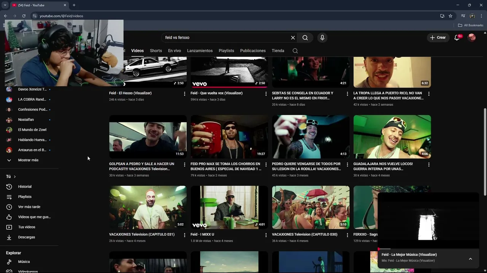This screenshot has width=487, height=273.
Task: Open options menu for VACAXIONES CAPITULO 030 video
Action: pyautogui.click(x=347, y=235)
